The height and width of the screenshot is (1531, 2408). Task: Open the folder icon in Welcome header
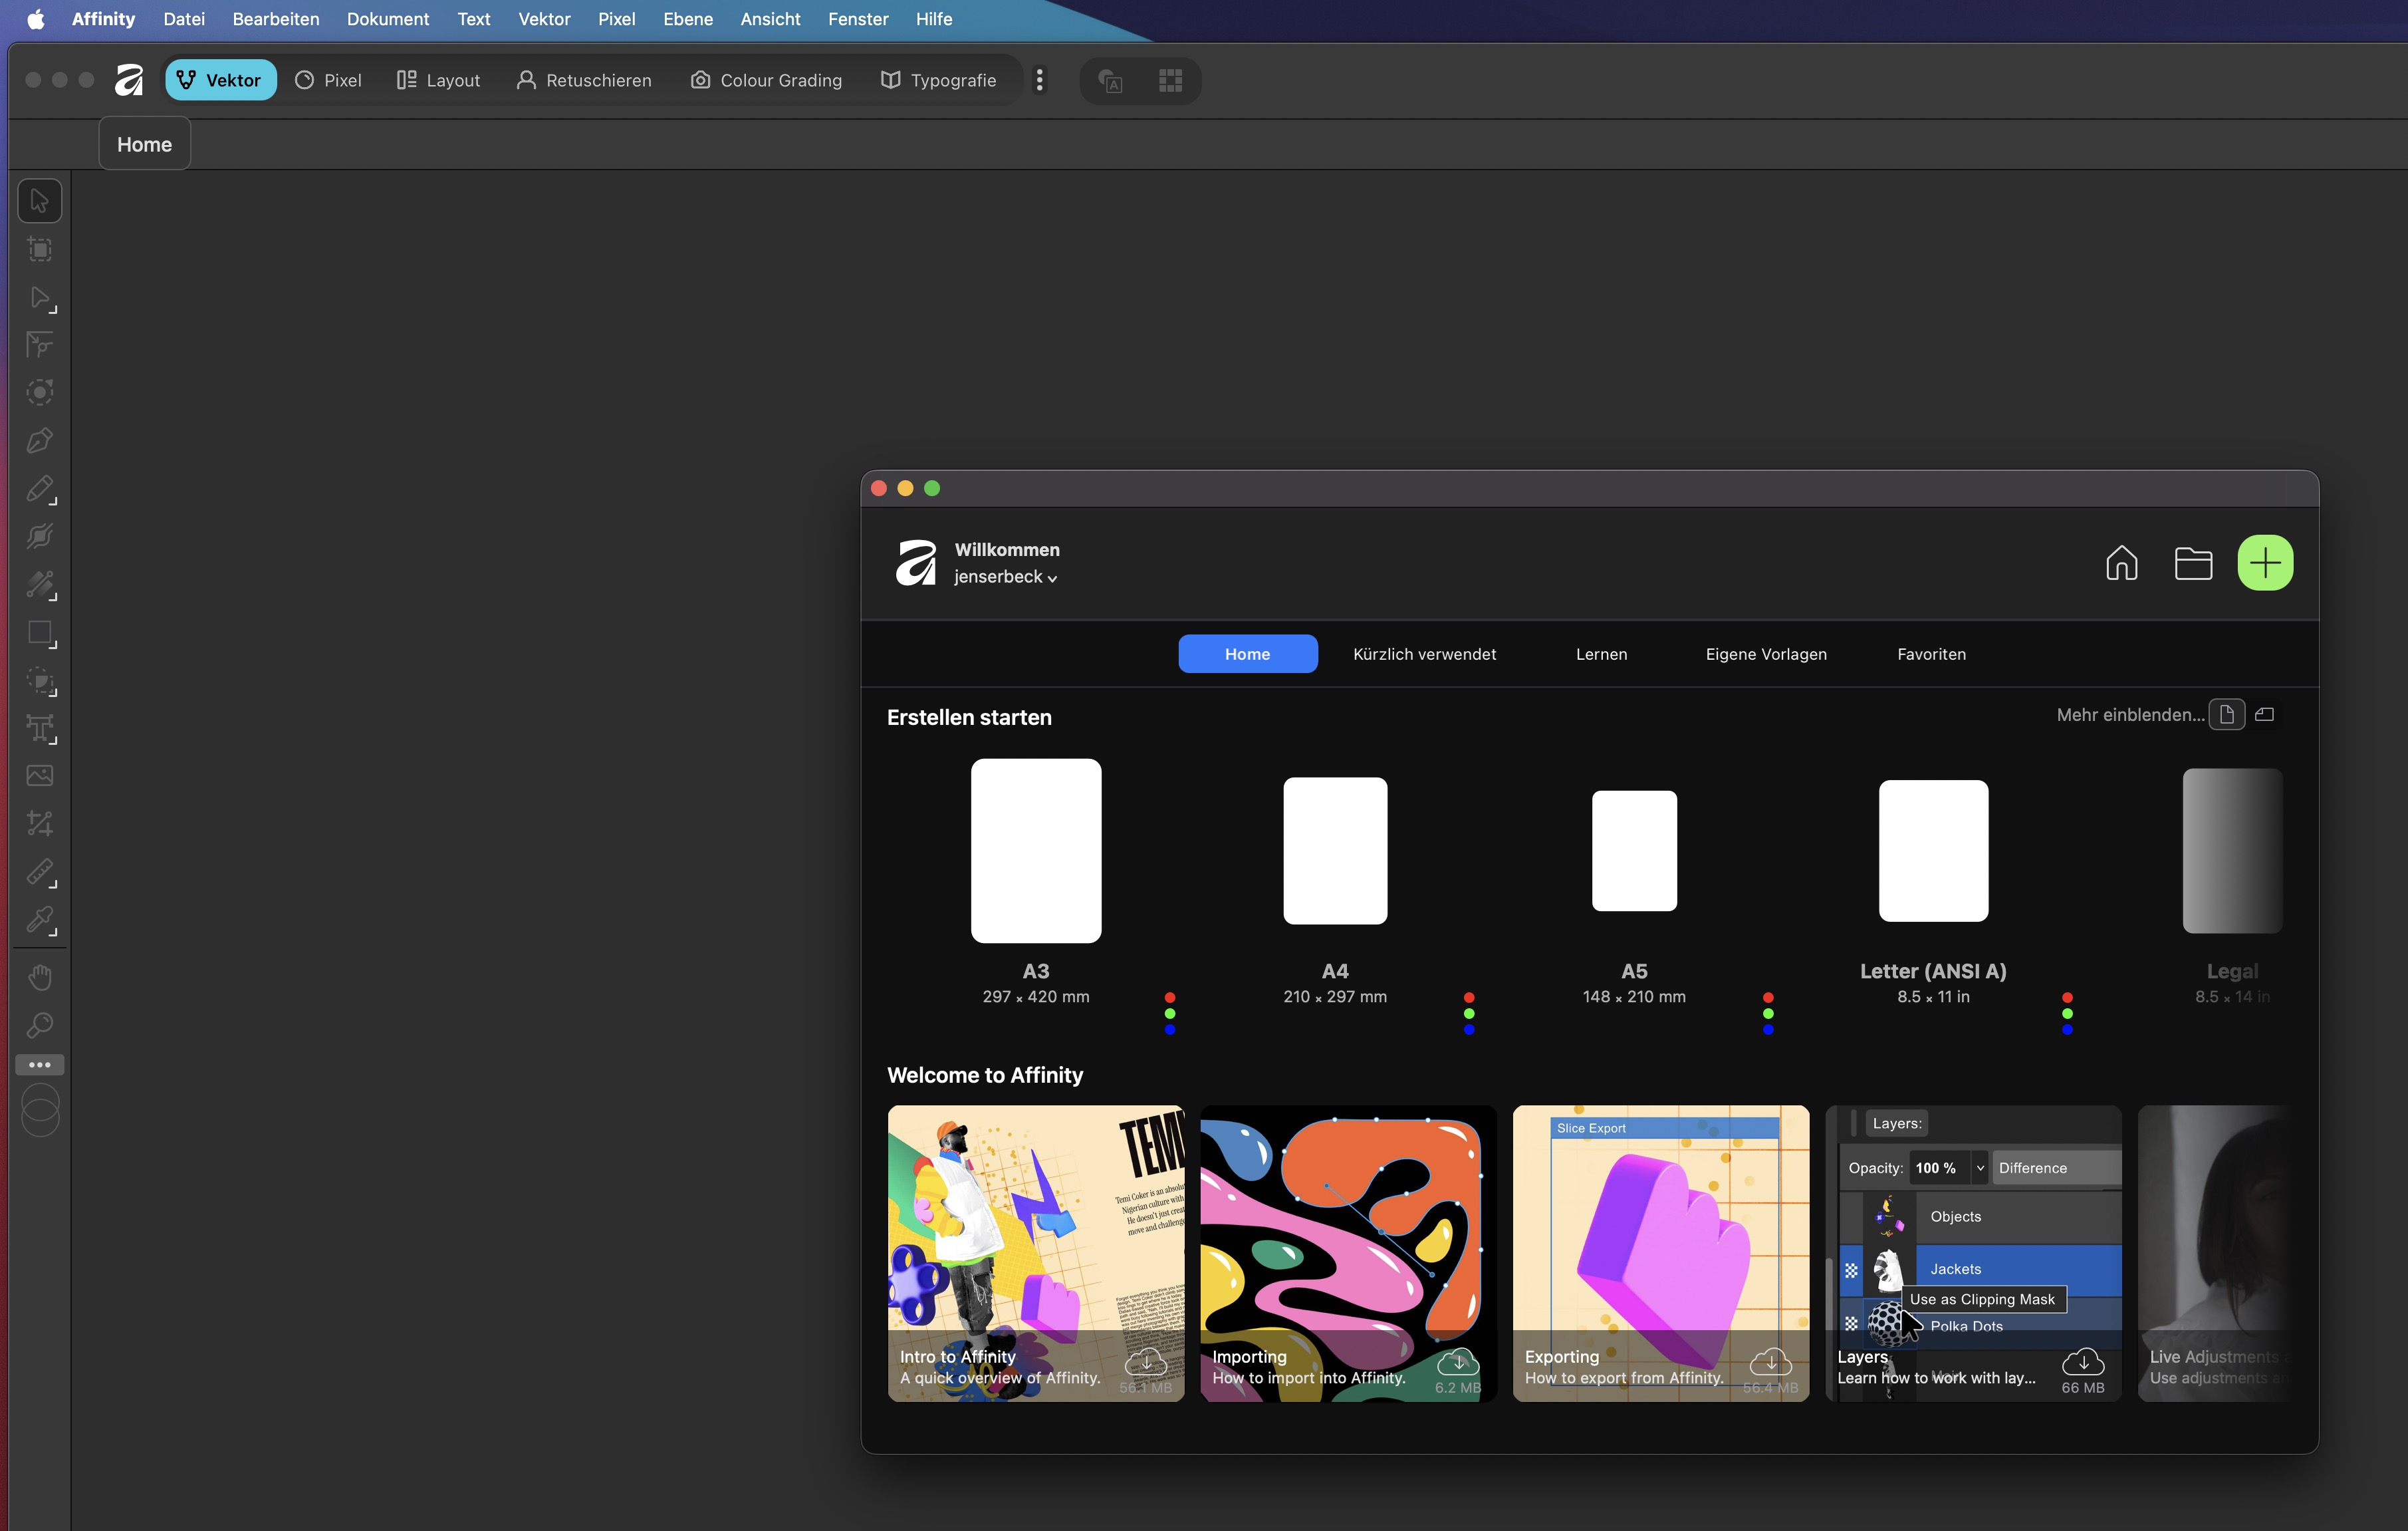(2193, 563)
